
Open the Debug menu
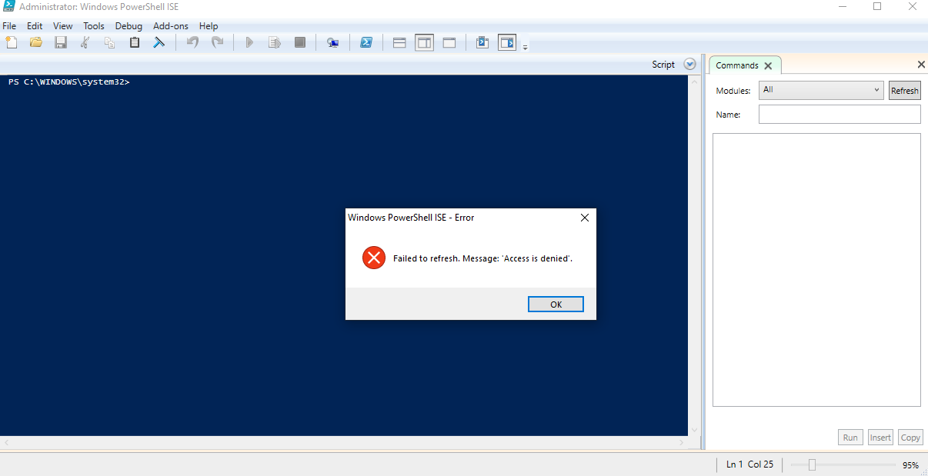click(129, 25)
